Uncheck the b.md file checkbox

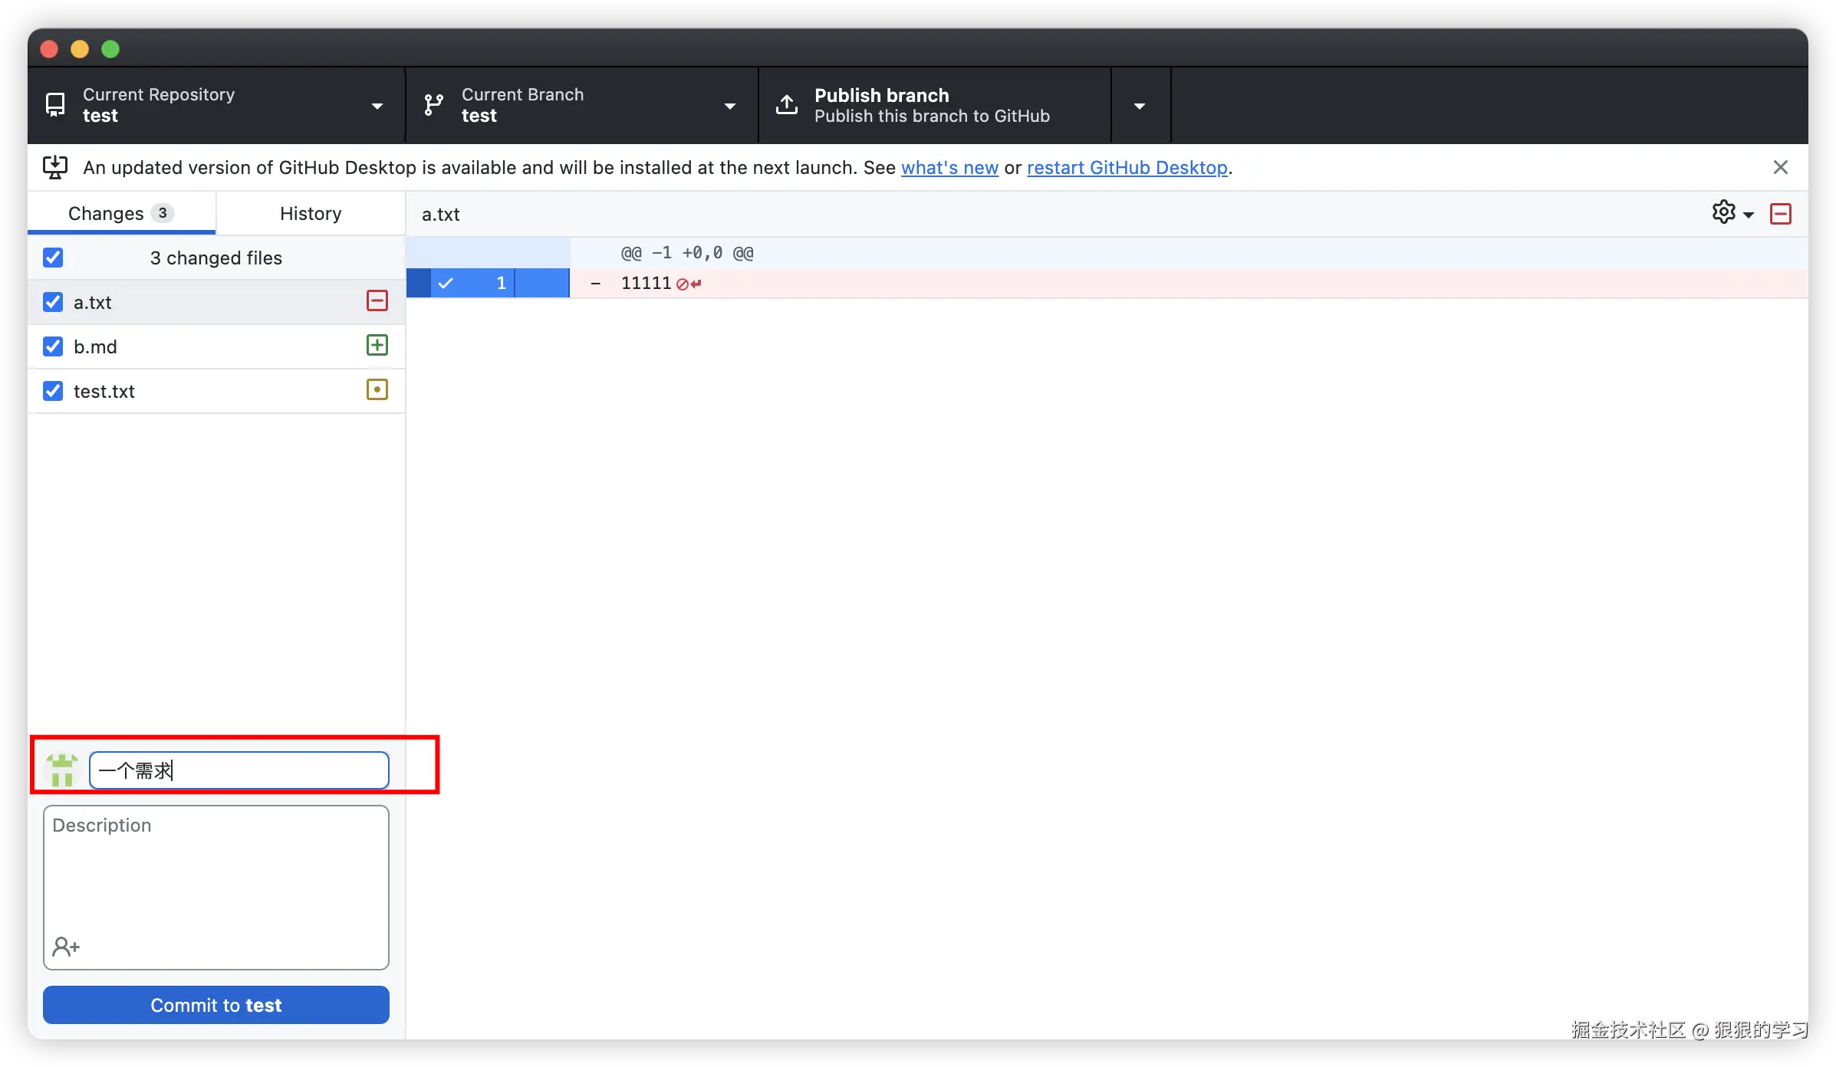(x=53, y=346)
